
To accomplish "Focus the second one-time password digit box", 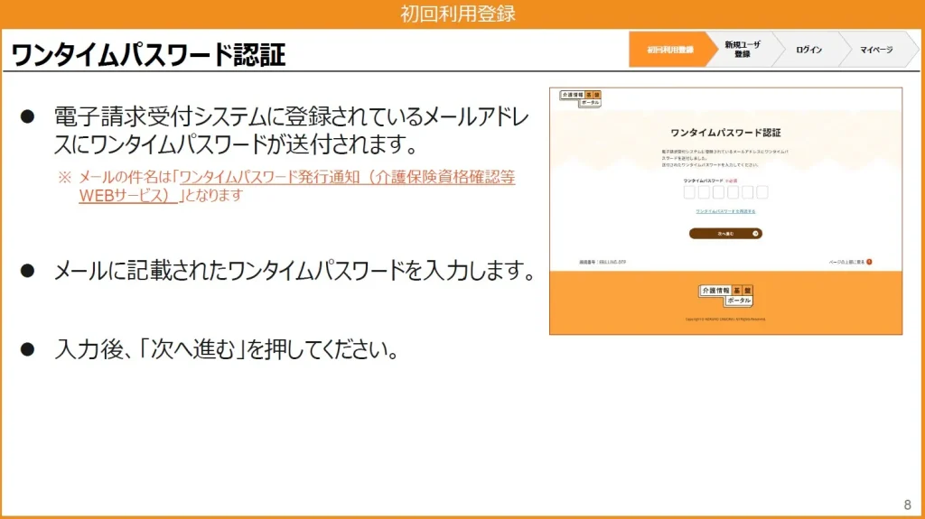I will 704,192.
